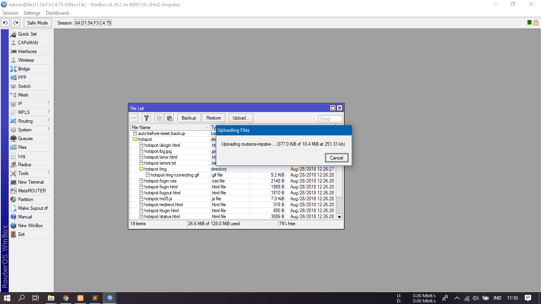Click the "79% free" status text
Viewport: 541px width, 304px height.
[x=287, y=224]
